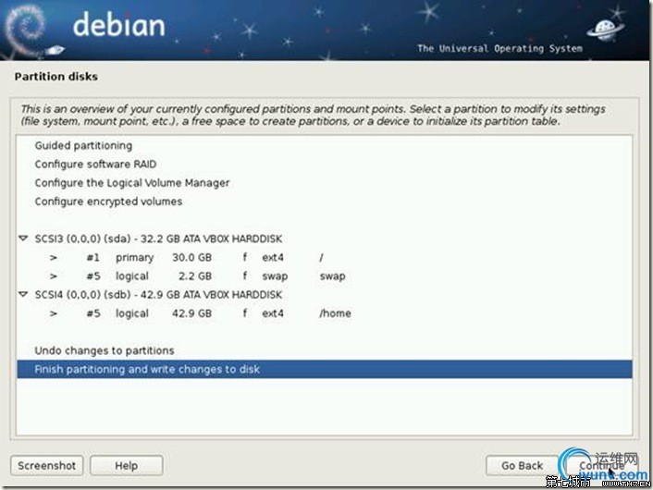Screen dimensions: 653x490
Task: Click the Screenshot button
Action: (46, 465)
